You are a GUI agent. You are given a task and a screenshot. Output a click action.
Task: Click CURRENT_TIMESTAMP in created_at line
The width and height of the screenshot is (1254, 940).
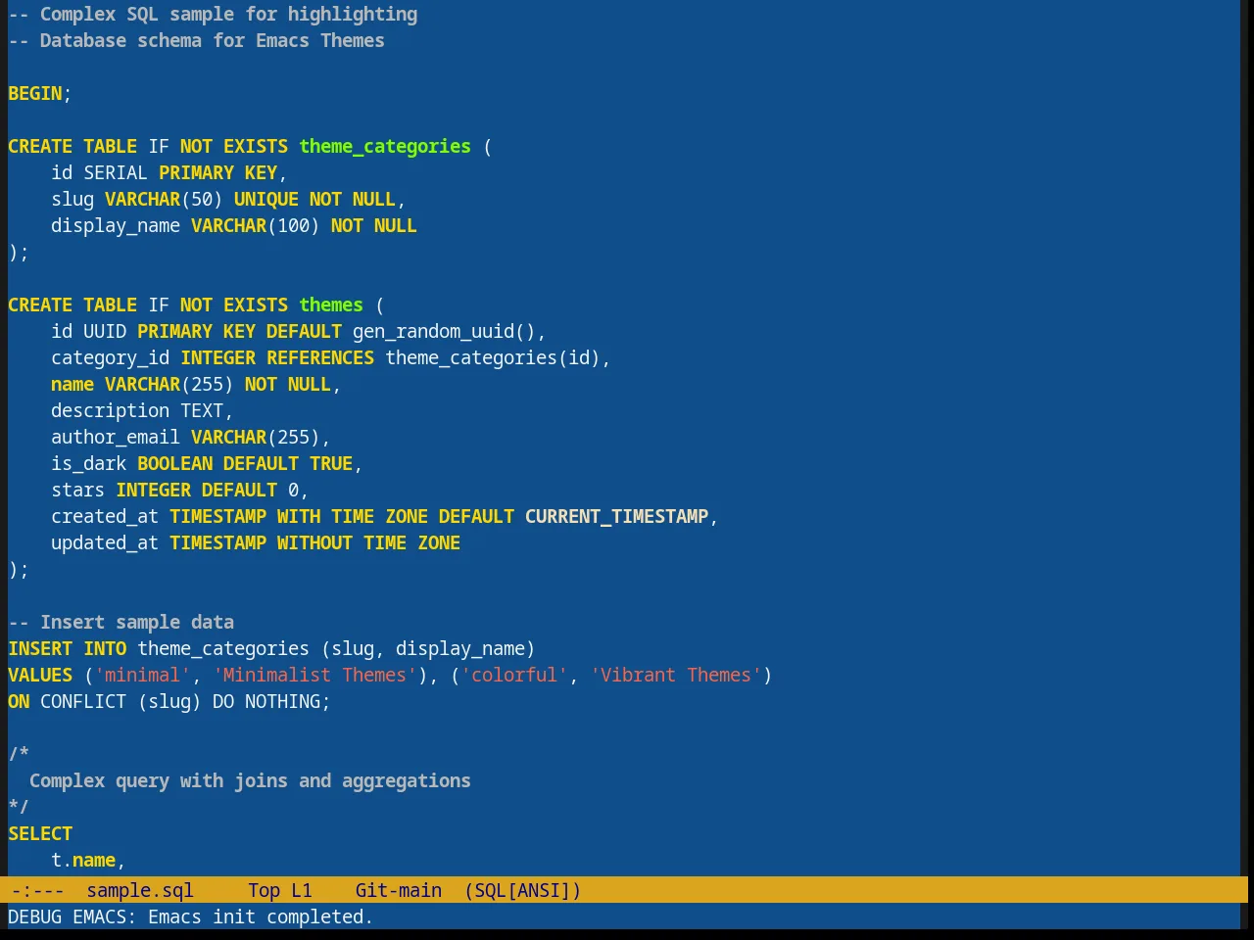click(617, 516)
